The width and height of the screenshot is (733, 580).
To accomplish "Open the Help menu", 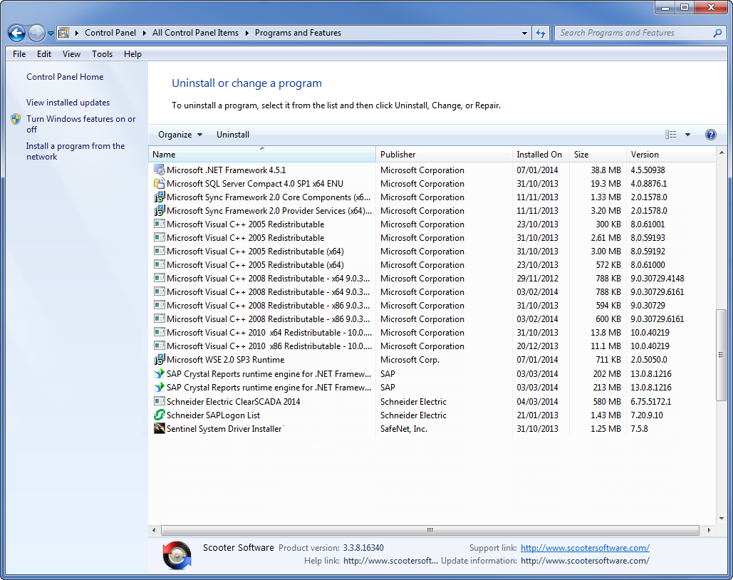I will (132, 53).
